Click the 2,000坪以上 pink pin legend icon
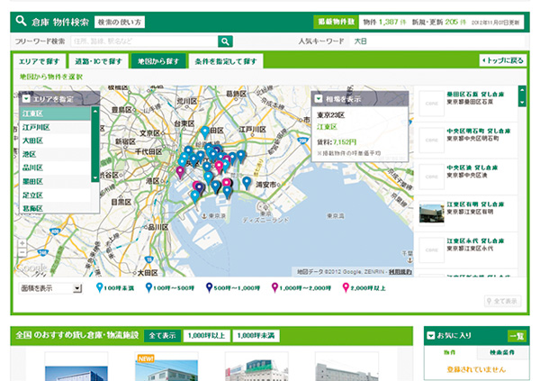The image size is (540, 381). point(345,288)
